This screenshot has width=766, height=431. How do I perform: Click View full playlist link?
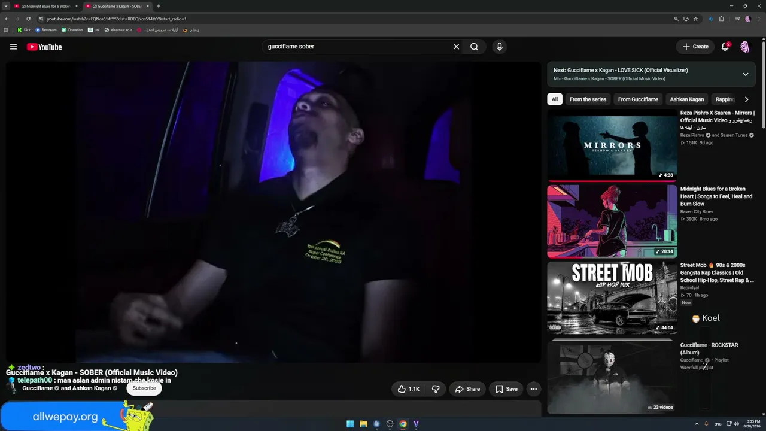(x=697, y=368)
